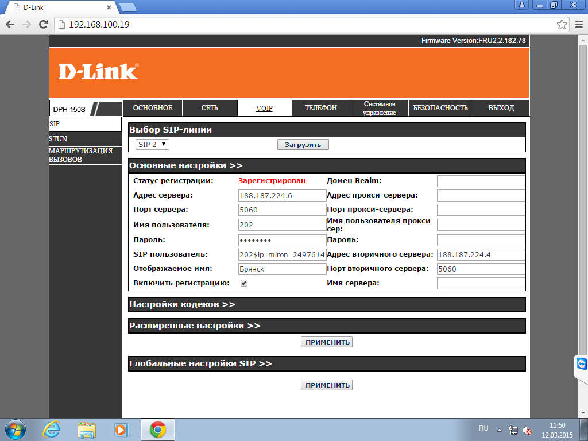Open the ОСНОВНОЕ tab
This screenshot has height=441, width=588.
pyautogui.click(x=153, y=108)
